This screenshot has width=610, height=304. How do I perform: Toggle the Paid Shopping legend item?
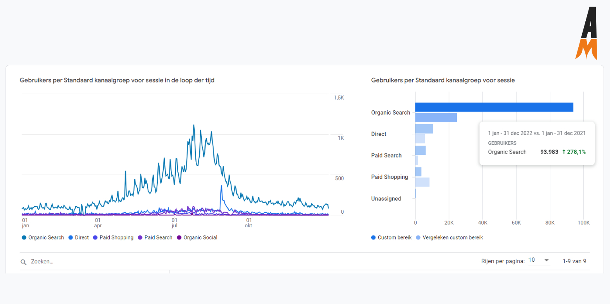(x=113, y=237)
